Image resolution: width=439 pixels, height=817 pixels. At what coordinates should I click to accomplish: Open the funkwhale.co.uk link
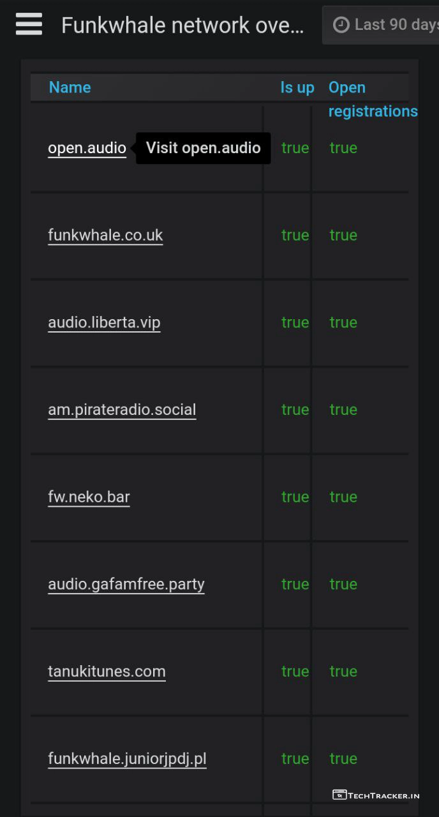click(x=105, y=236)
